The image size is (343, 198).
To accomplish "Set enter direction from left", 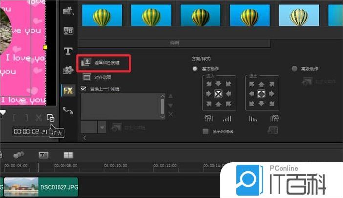I will click(209, 94).
